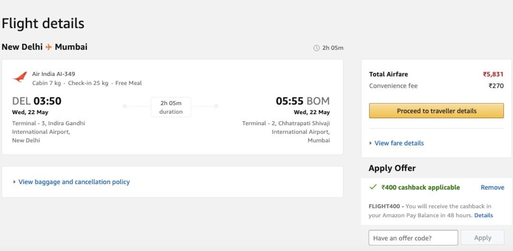Click the 2h 05m duration box
This screenshot has width=513, height=251.
click(x=171, y=107)
